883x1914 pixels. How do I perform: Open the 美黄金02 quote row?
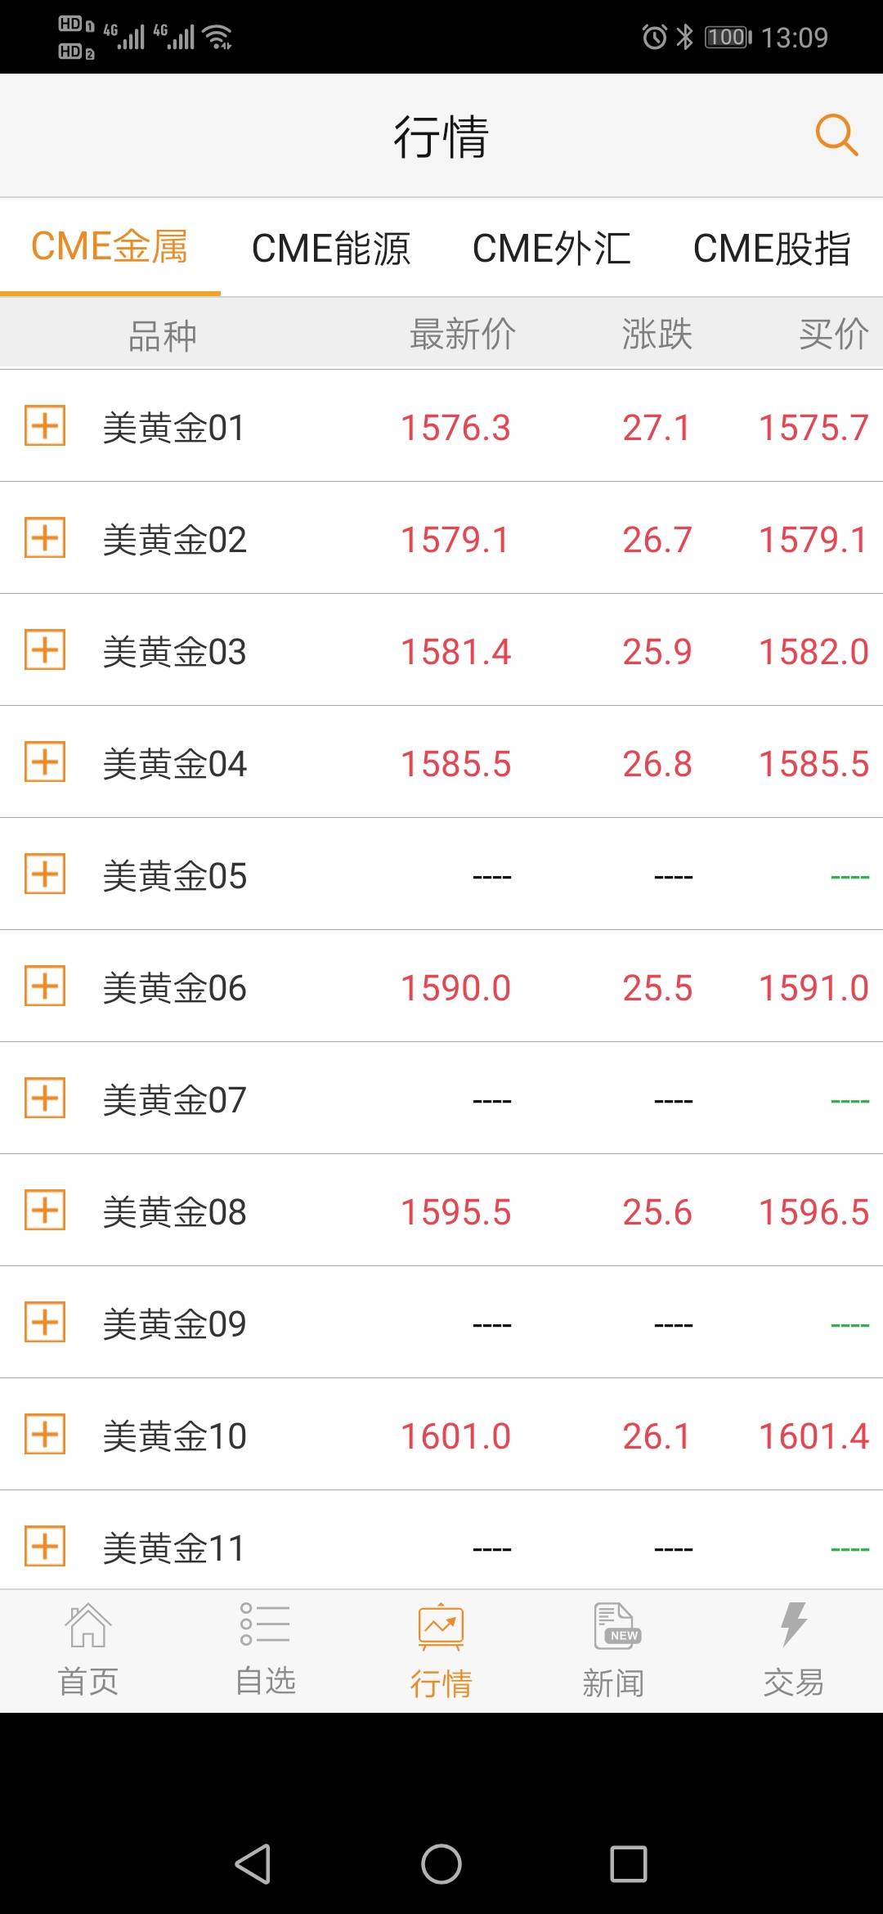441,539
